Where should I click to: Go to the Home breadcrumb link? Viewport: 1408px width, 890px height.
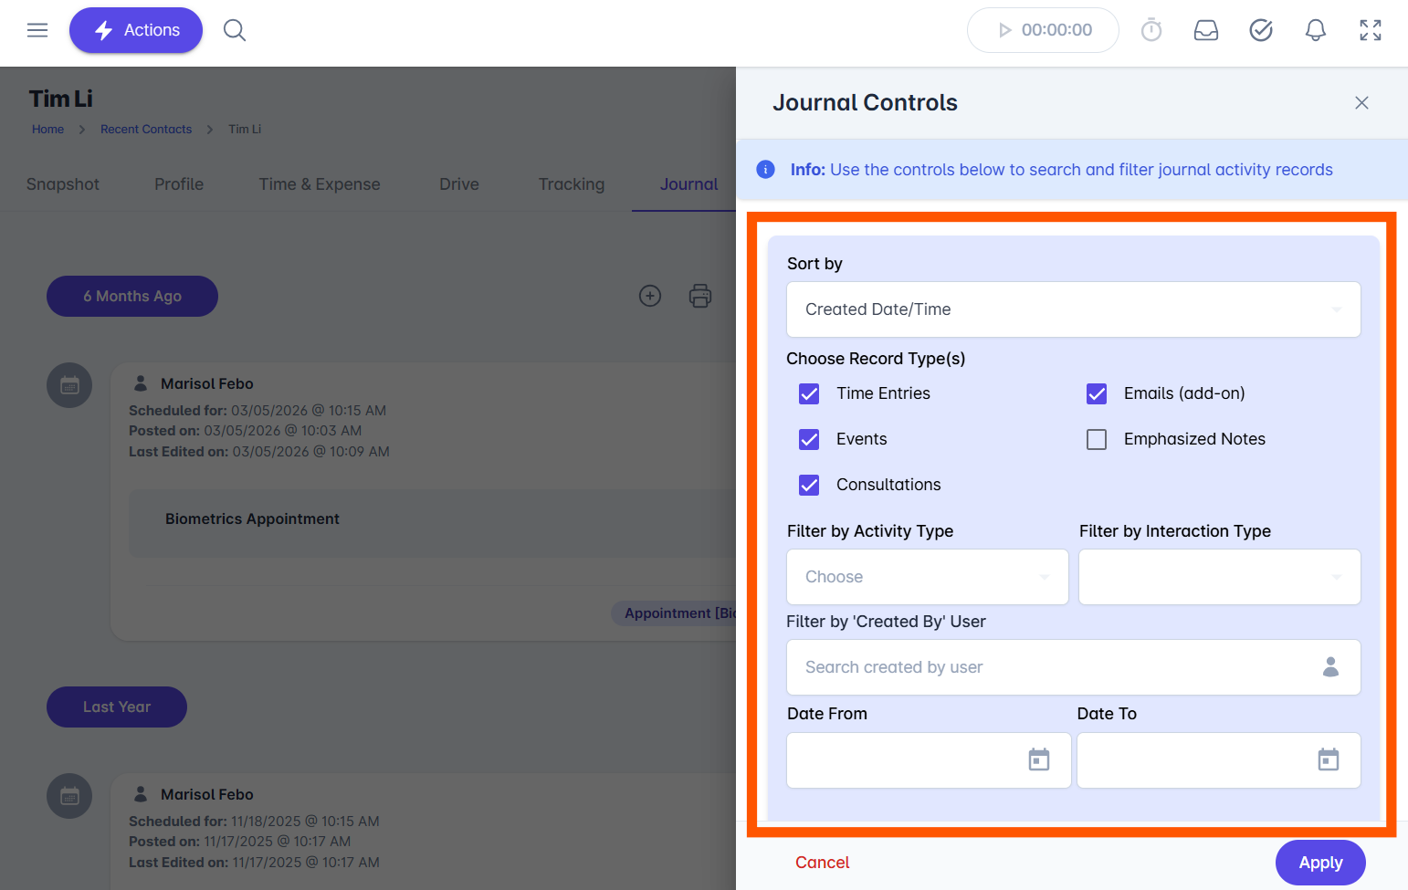coord(47,130)
